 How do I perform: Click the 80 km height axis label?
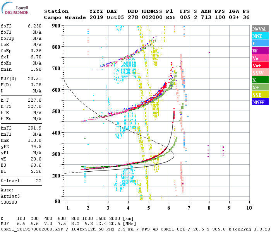click(x=58, y=201)
